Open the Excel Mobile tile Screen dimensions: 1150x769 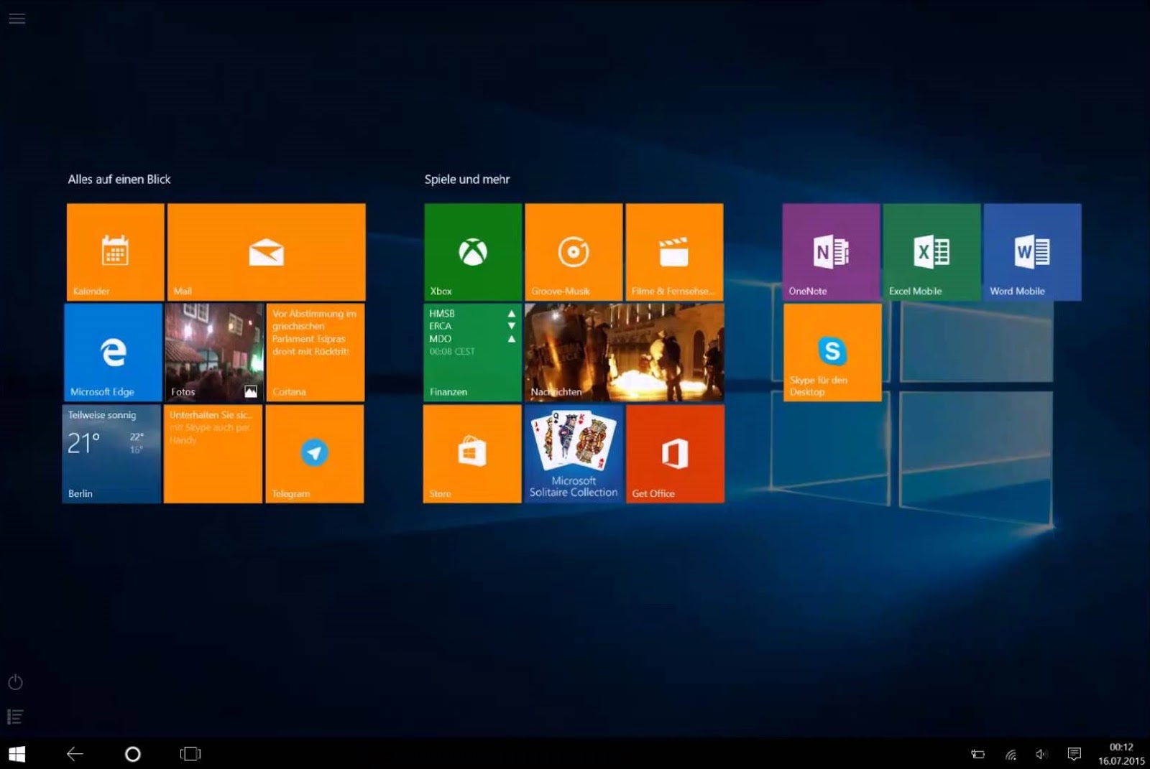tap(931, 252)
